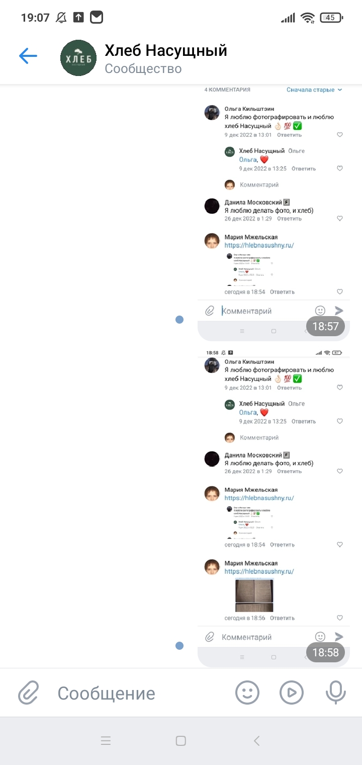Open the emoji smiley picker in message bar
Screen dimensions: 362x765
(247, 693)
